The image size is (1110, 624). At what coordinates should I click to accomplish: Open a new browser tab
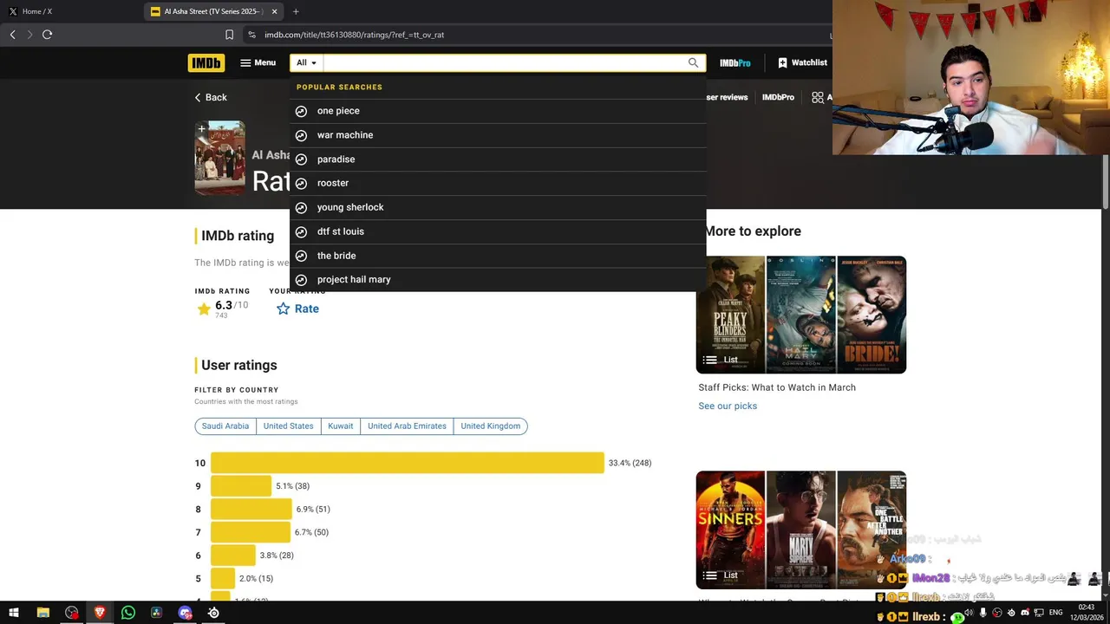(x=296, y=11)
